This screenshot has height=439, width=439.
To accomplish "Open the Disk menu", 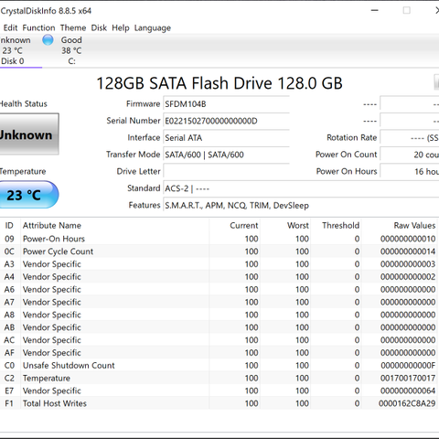I will (99, 27).
